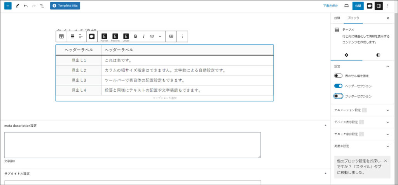Expand the 高度な設定 section
398x185 pixels.
[388, 146]
